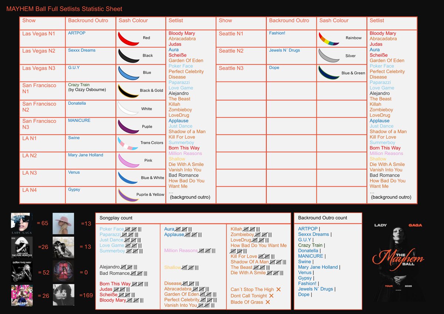
Task: Pick the Rainbow sash swatch
Action: 329,39
